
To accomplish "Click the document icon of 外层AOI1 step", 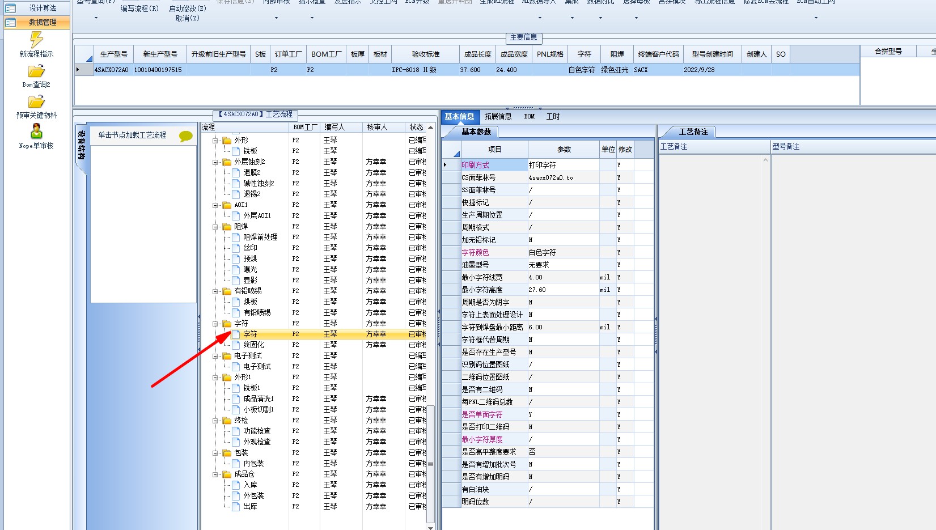I will tap(236, 215).
